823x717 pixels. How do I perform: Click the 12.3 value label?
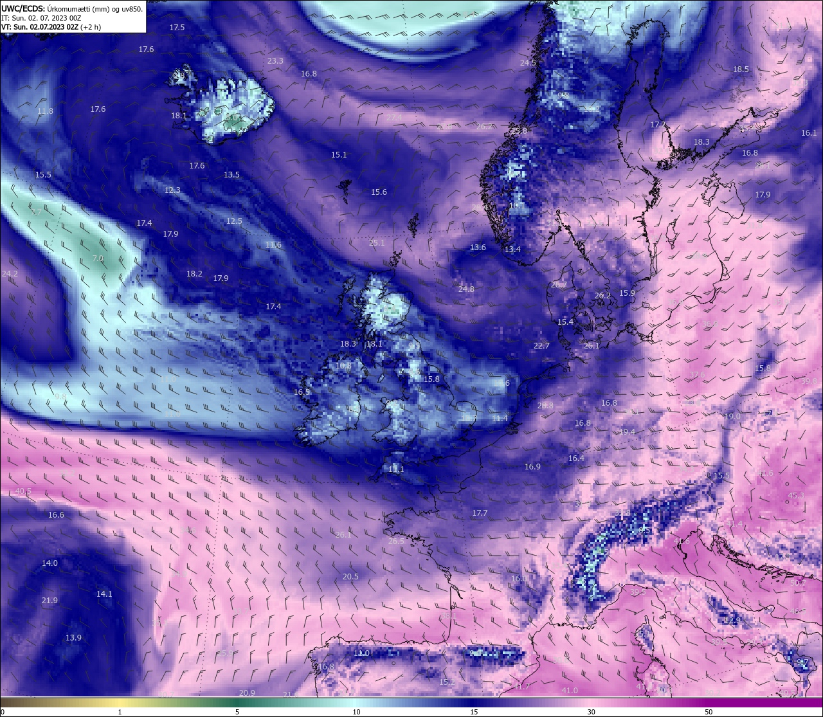click(172, 190)
